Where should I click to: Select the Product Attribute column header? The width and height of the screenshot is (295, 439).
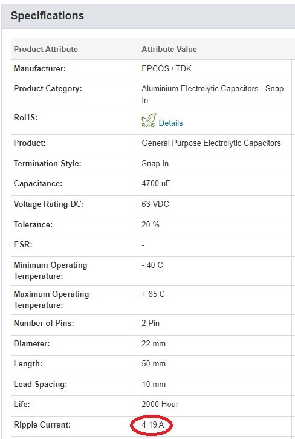[46, 49]
